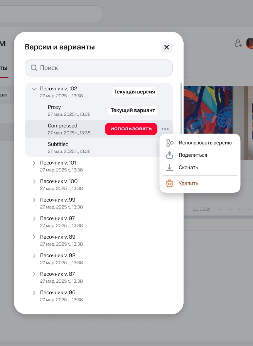This screenshot has width=253, height=346.
Task: Close the versions and variants dialog
Action: [x=167, y=47]
